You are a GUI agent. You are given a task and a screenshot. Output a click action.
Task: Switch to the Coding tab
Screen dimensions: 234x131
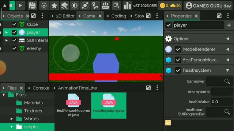click(x=118, y=16)
